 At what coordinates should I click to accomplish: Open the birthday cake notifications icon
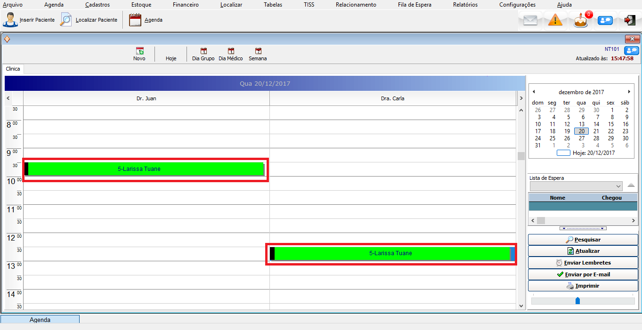coord(581,21)
